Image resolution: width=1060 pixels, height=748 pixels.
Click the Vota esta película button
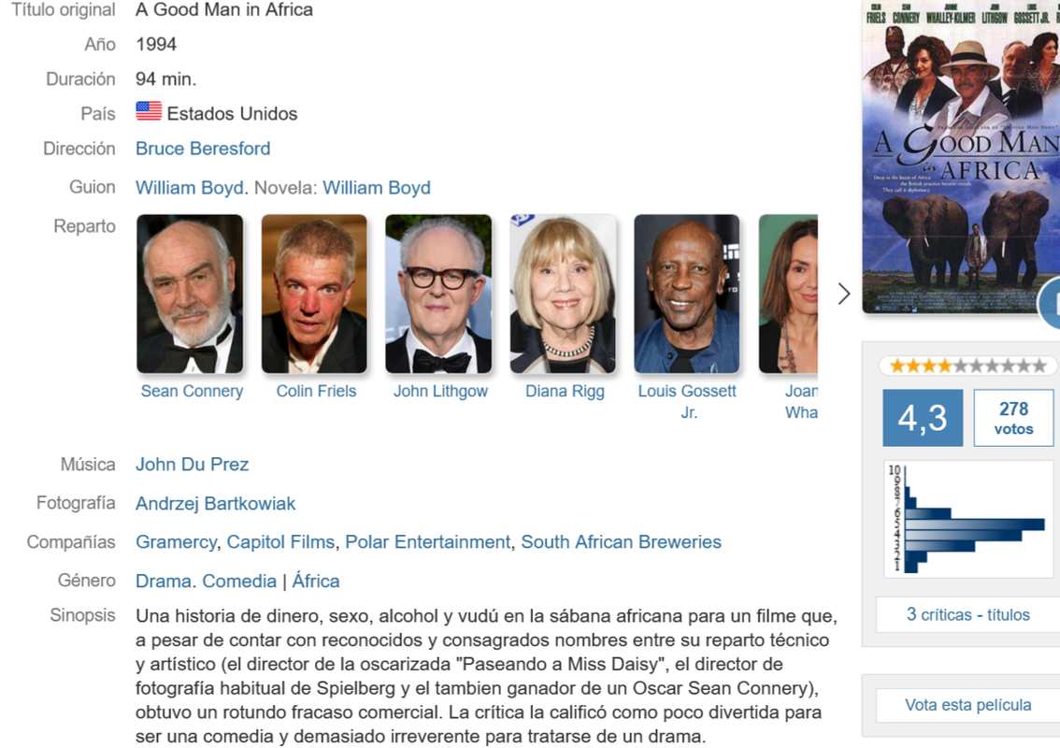click(968, 705)
